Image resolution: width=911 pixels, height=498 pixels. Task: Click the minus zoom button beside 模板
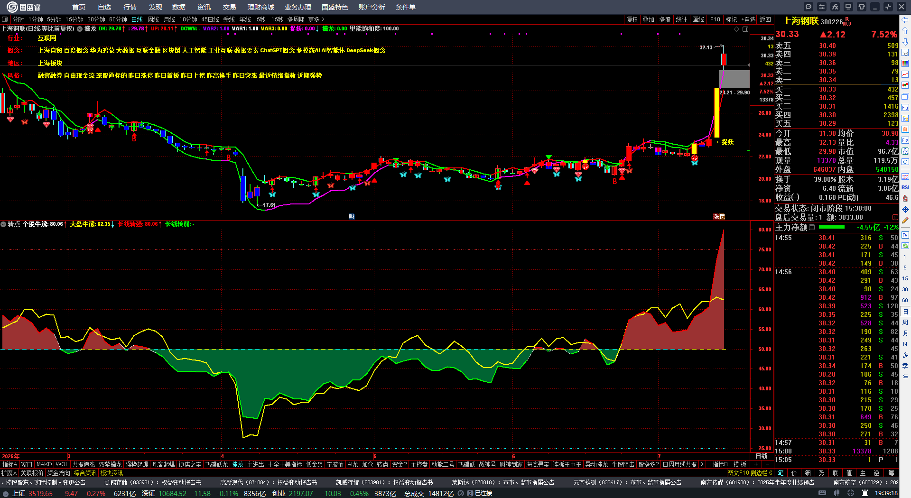tap(767, 464)
